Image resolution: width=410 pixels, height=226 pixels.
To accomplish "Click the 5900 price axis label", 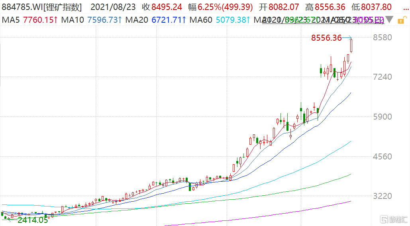I will pyautogui.click(x=382, y=117).
